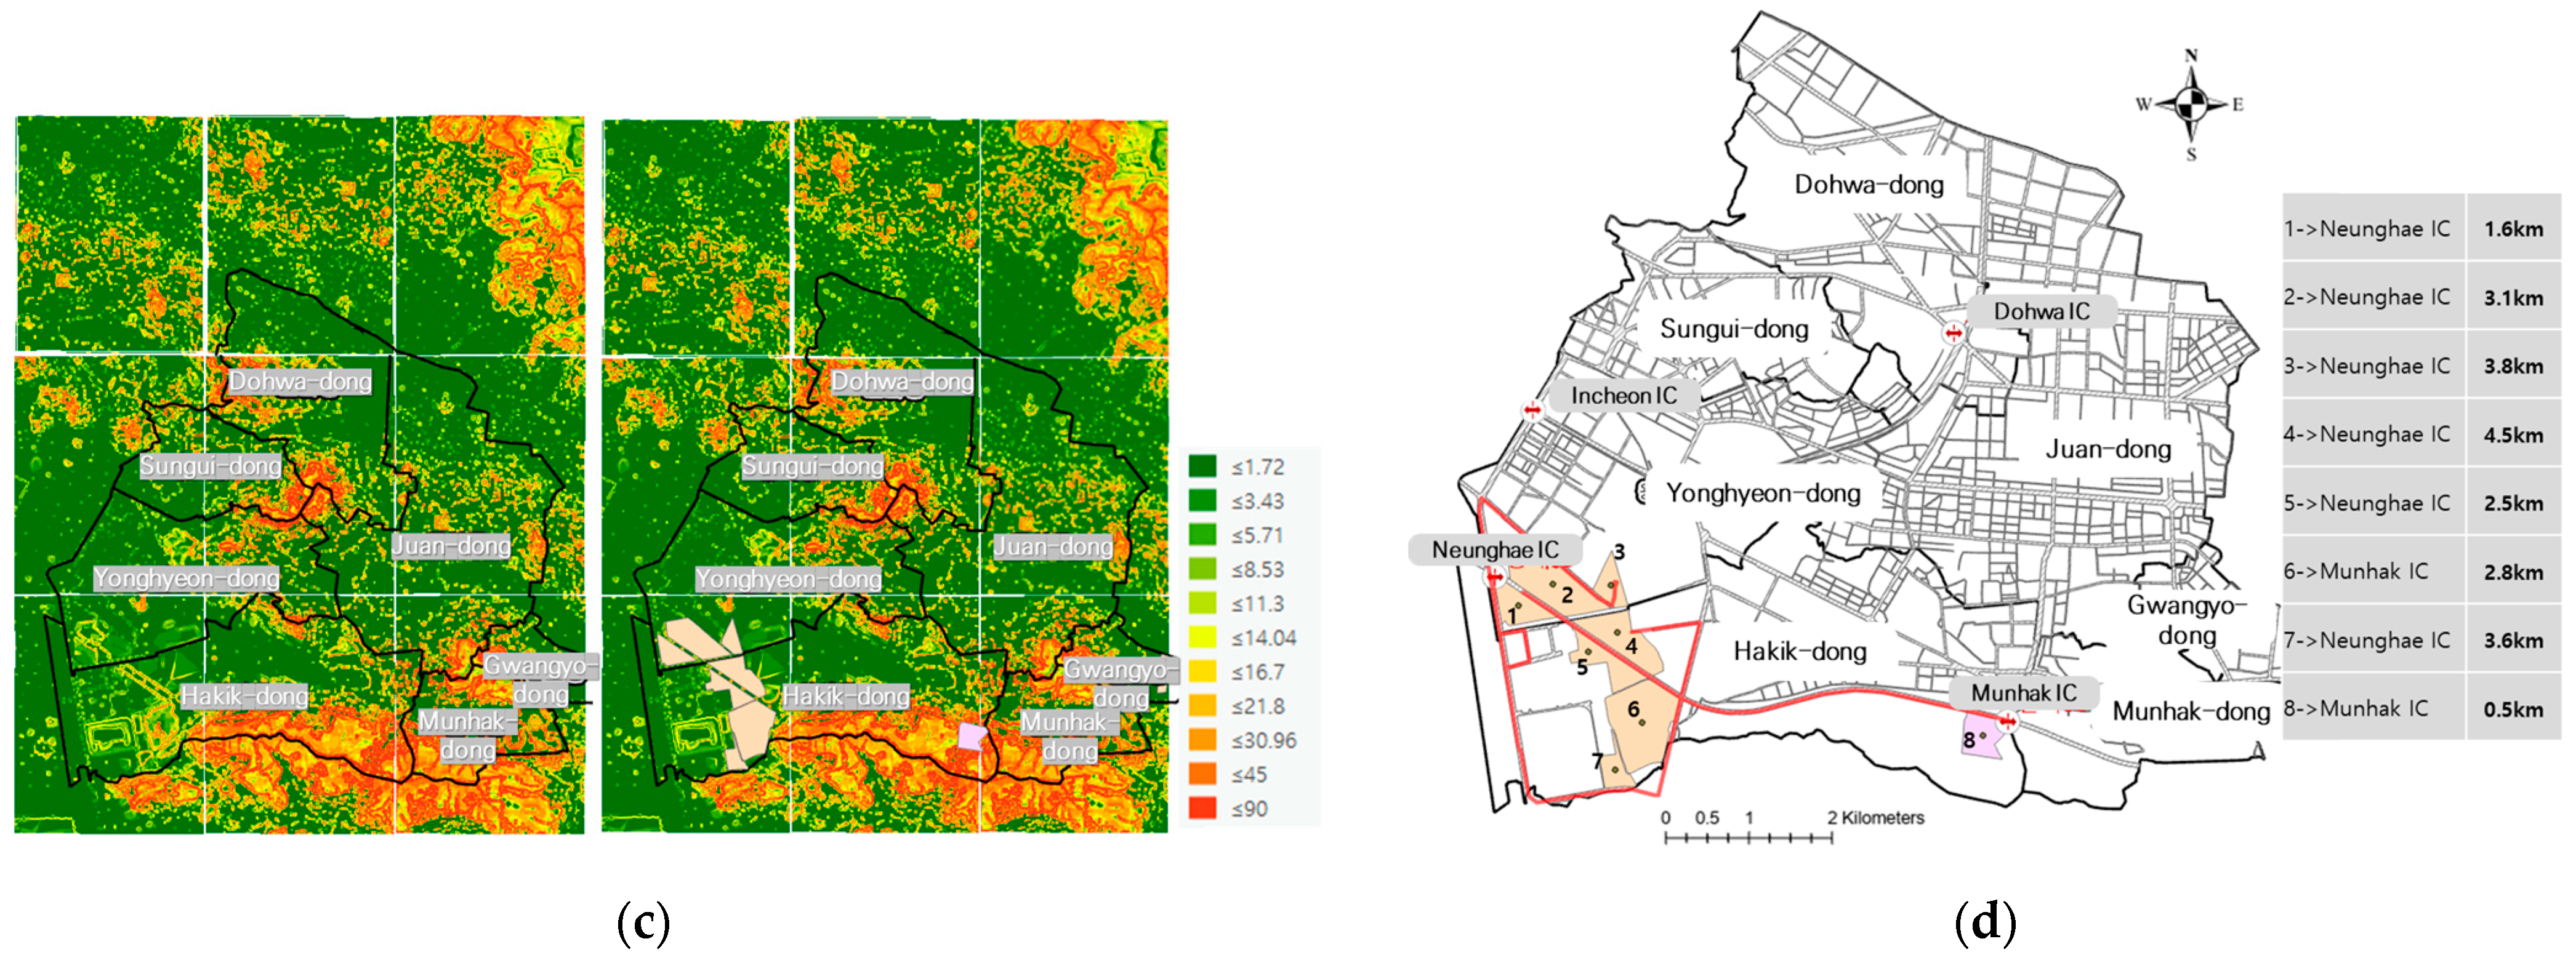Image resolution: width=2576 pixels, height=960 pixels.
Task: Click the Dohwa-dong label on left slope map
Action: pyautogui.click(x=300, y=382)
